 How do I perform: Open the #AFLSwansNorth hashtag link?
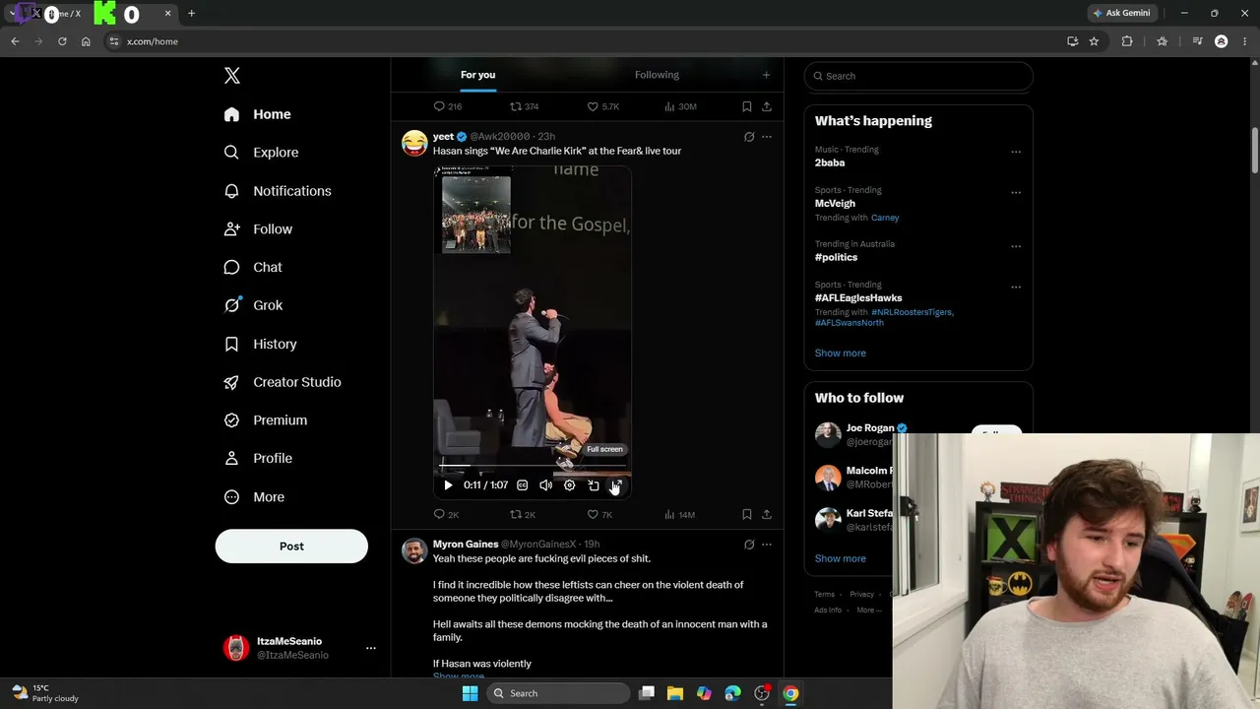(x=850, y=323)
